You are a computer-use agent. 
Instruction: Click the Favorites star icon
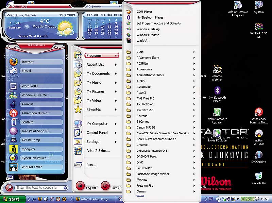coord(78,109)
